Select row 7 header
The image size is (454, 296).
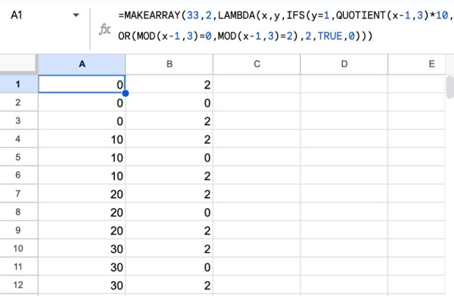point(18,194)
